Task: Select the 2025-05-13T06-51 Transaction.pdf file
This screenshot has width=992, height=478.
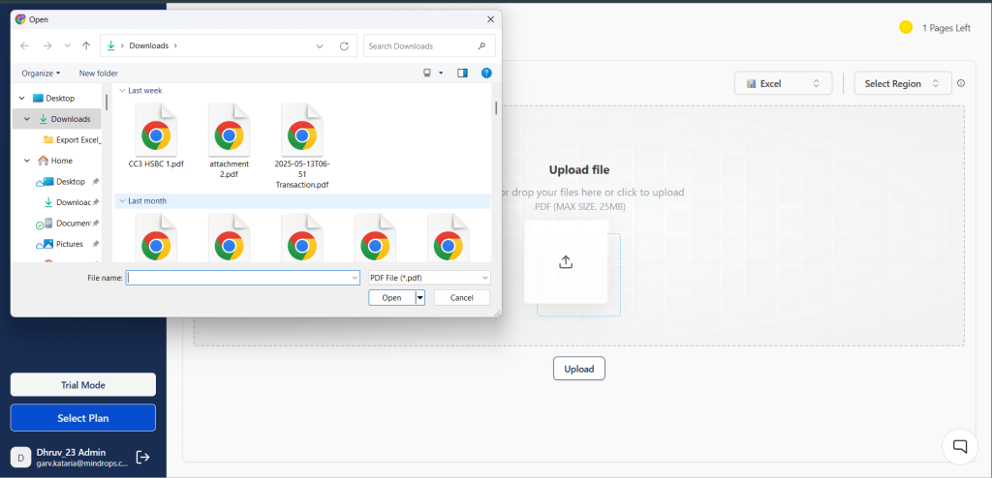Action: (x=302, y=146)
